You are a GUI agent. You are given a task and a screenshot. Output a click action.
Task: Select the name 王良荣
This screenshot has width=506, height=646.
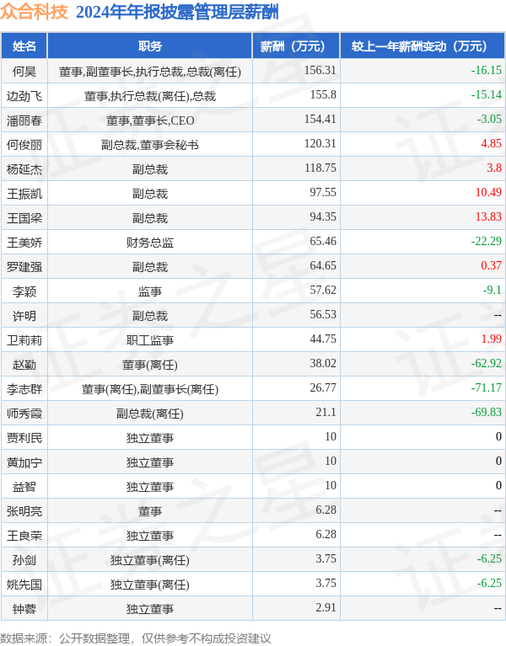click(24, 535)
